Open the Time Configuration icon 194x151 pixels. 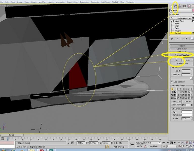tap(179, 146)
